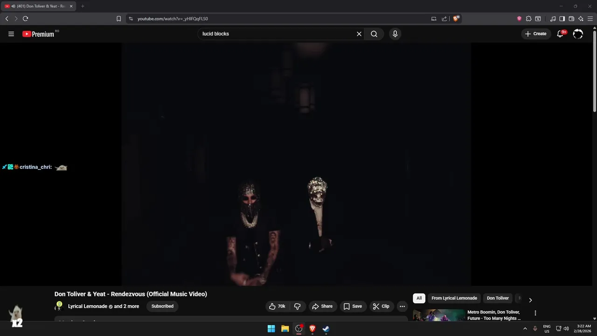Like the video (70k thumbs up)

click(x=277, y=306)
